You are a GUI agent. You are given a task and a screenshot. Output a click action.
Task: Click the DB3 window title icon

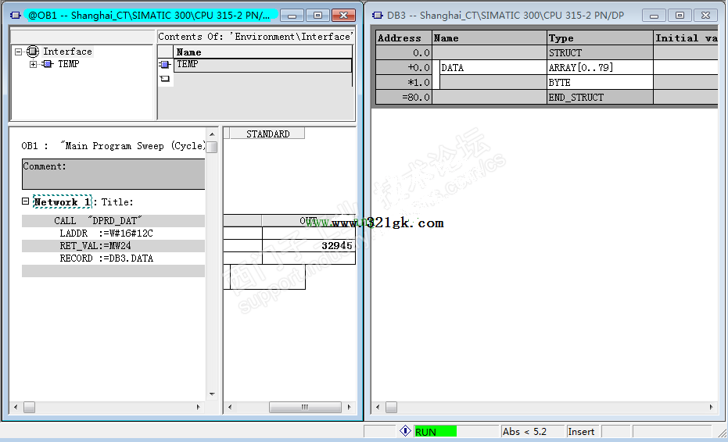(x=378, y=16)
